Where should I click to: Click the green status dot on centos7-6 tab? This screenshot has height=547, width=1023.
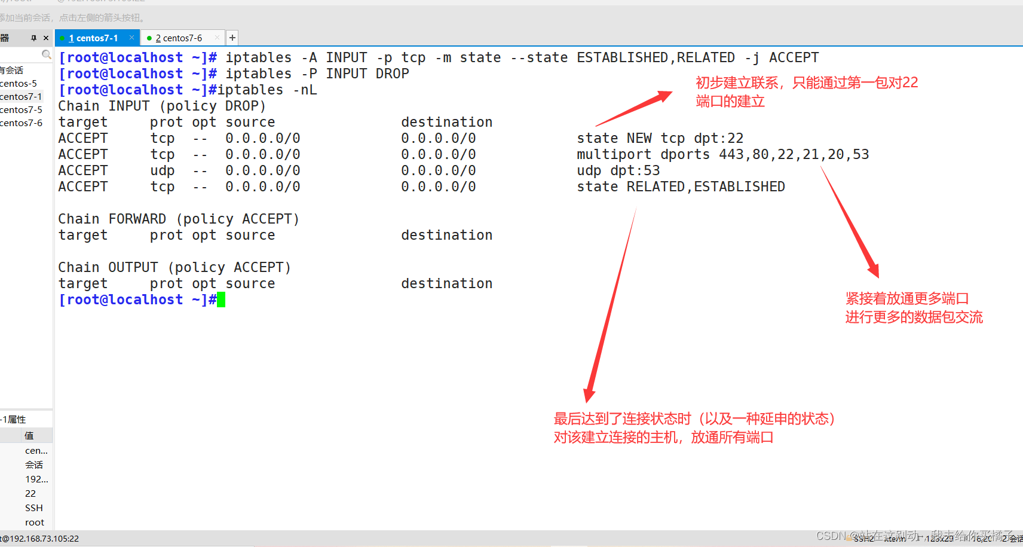150,38
